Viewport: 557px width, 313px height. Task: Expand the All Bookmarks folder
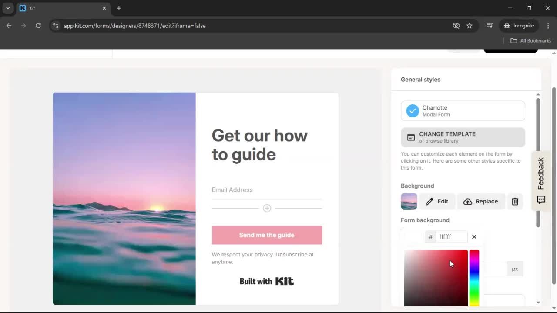click(x=530, y=40)
